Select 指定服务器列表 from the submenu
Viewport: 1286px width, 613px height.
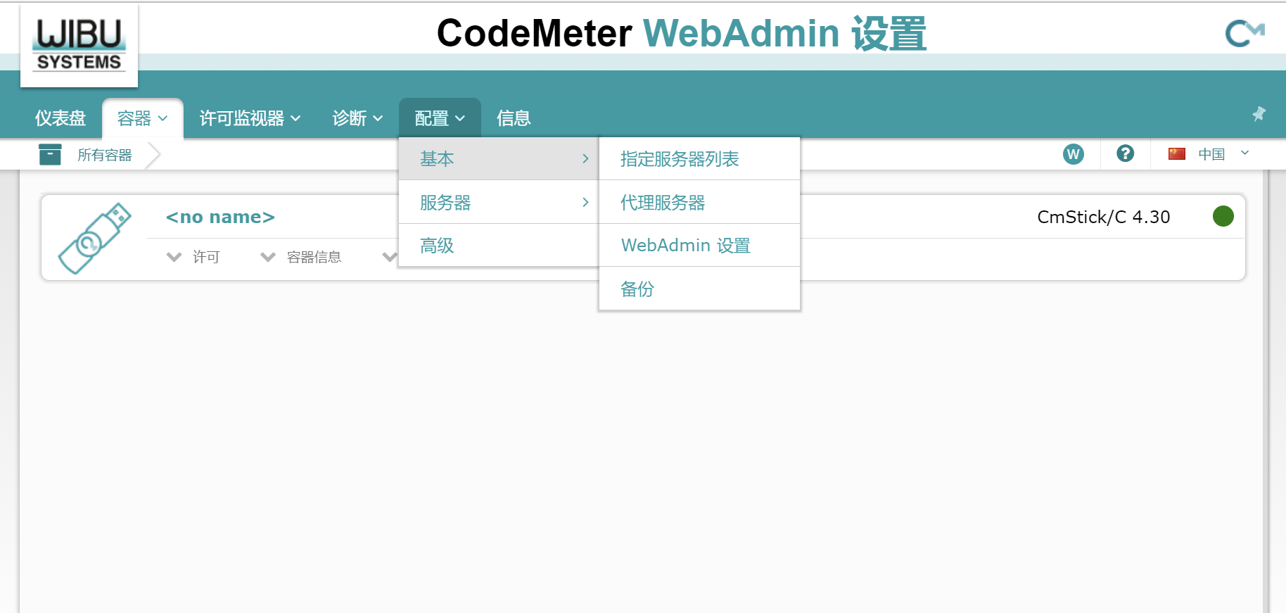(679, 159)
